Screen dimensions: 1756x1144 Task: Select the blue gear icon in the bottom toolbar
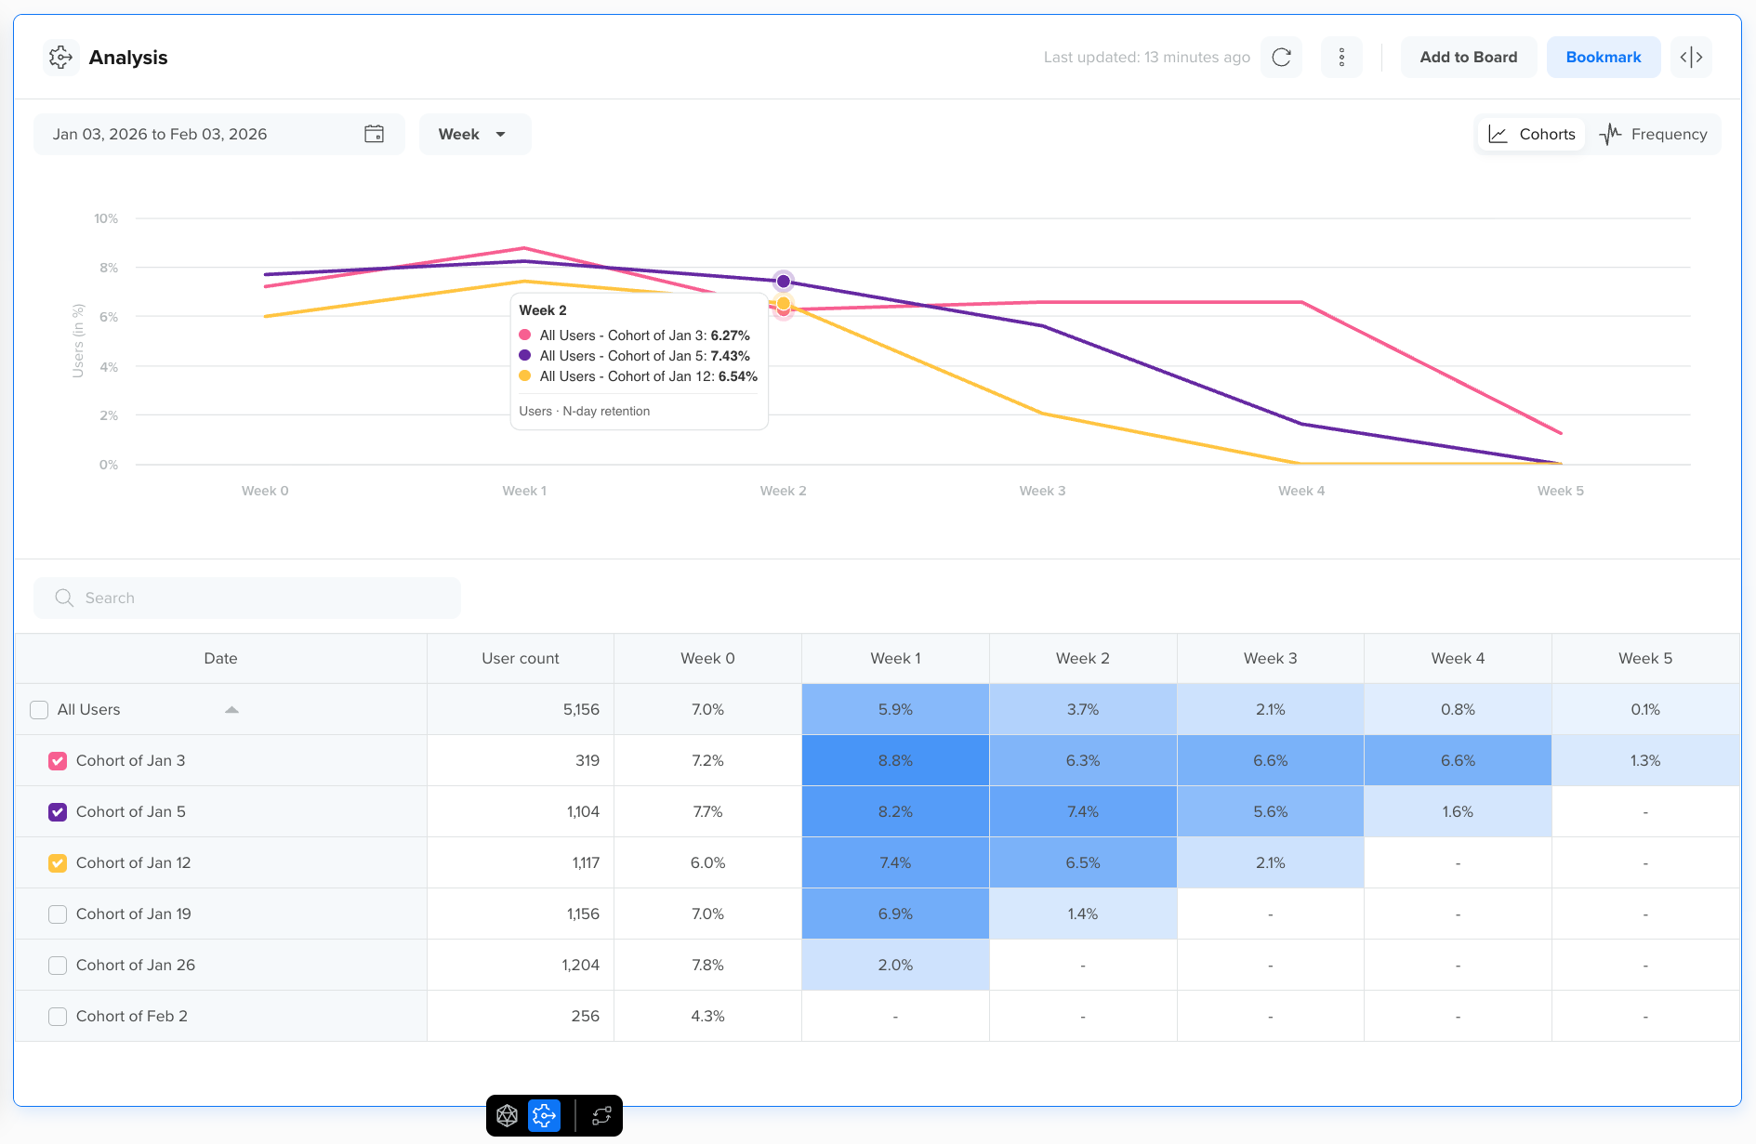click(544, 1115)
